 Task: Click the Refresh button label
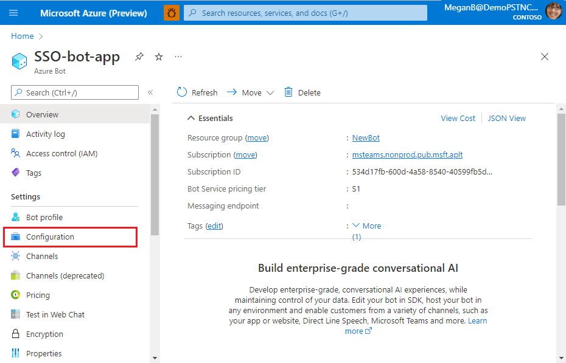click(204, 92)
